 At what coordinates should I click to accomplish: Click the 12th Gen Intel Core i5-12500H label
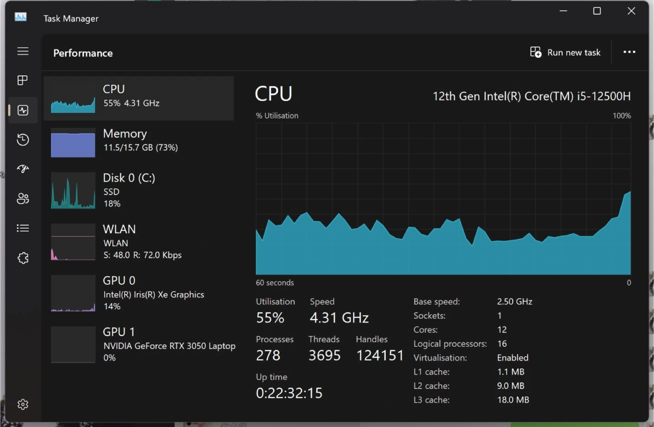point(531,96)
